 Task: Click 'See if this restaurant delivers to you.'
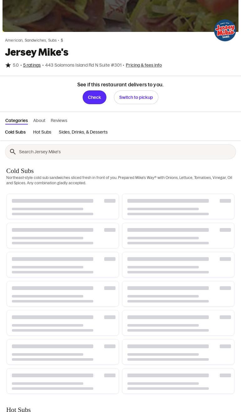(120, 84)
